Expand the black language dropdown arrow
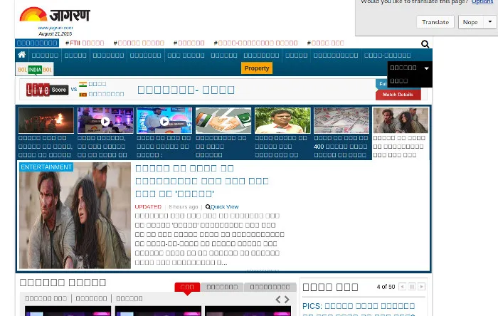This screenshot has width=498, height=316. (x=427, y=68)
